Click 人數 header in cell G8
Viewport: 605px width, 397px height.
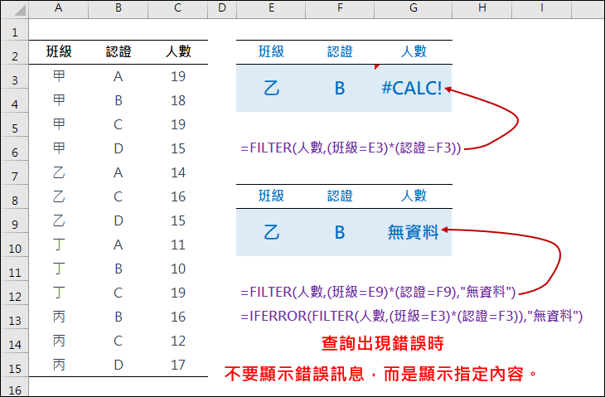click(414, 196)
